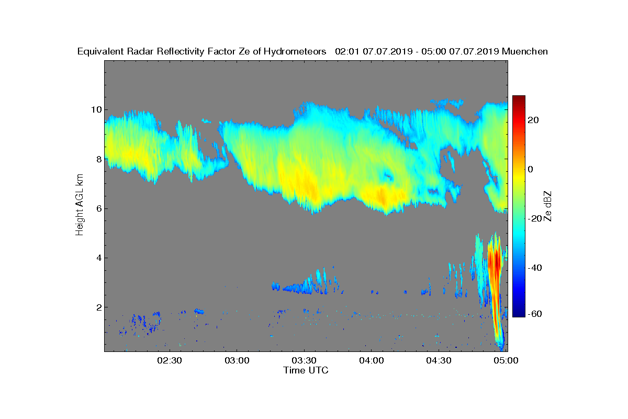Click the height tick label '8'
This screenshot has height=419, width=628.
[x=98, y=159]
